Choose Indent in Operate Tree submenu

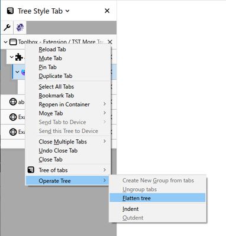(x=157, y=209)
